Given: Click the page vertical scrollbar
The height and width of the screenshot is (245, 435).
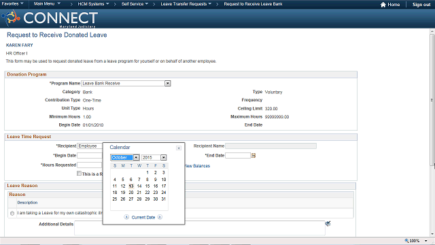Looking at the screenshot, I should 432,100.
